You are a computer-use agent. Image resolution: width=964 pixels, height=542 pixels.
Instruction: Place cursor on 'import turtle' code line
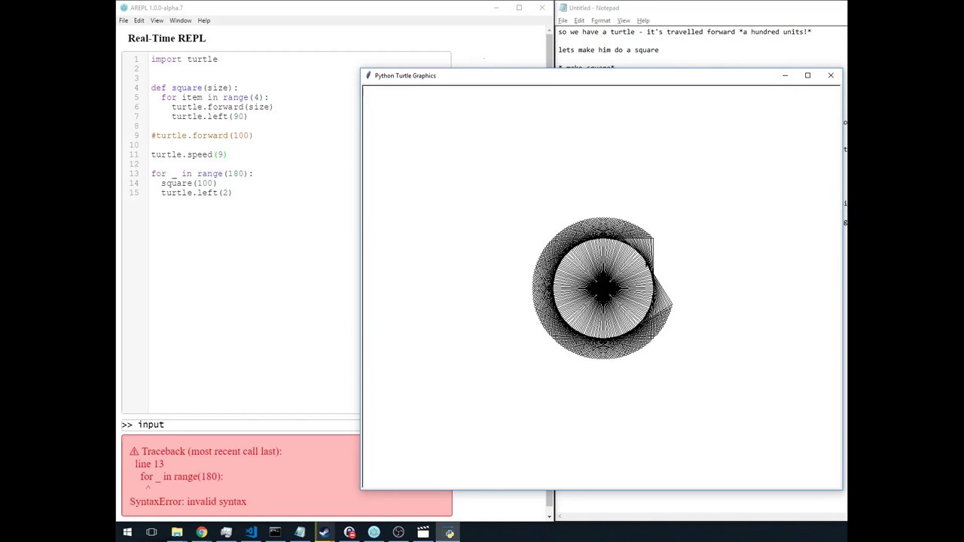(185, 59)
